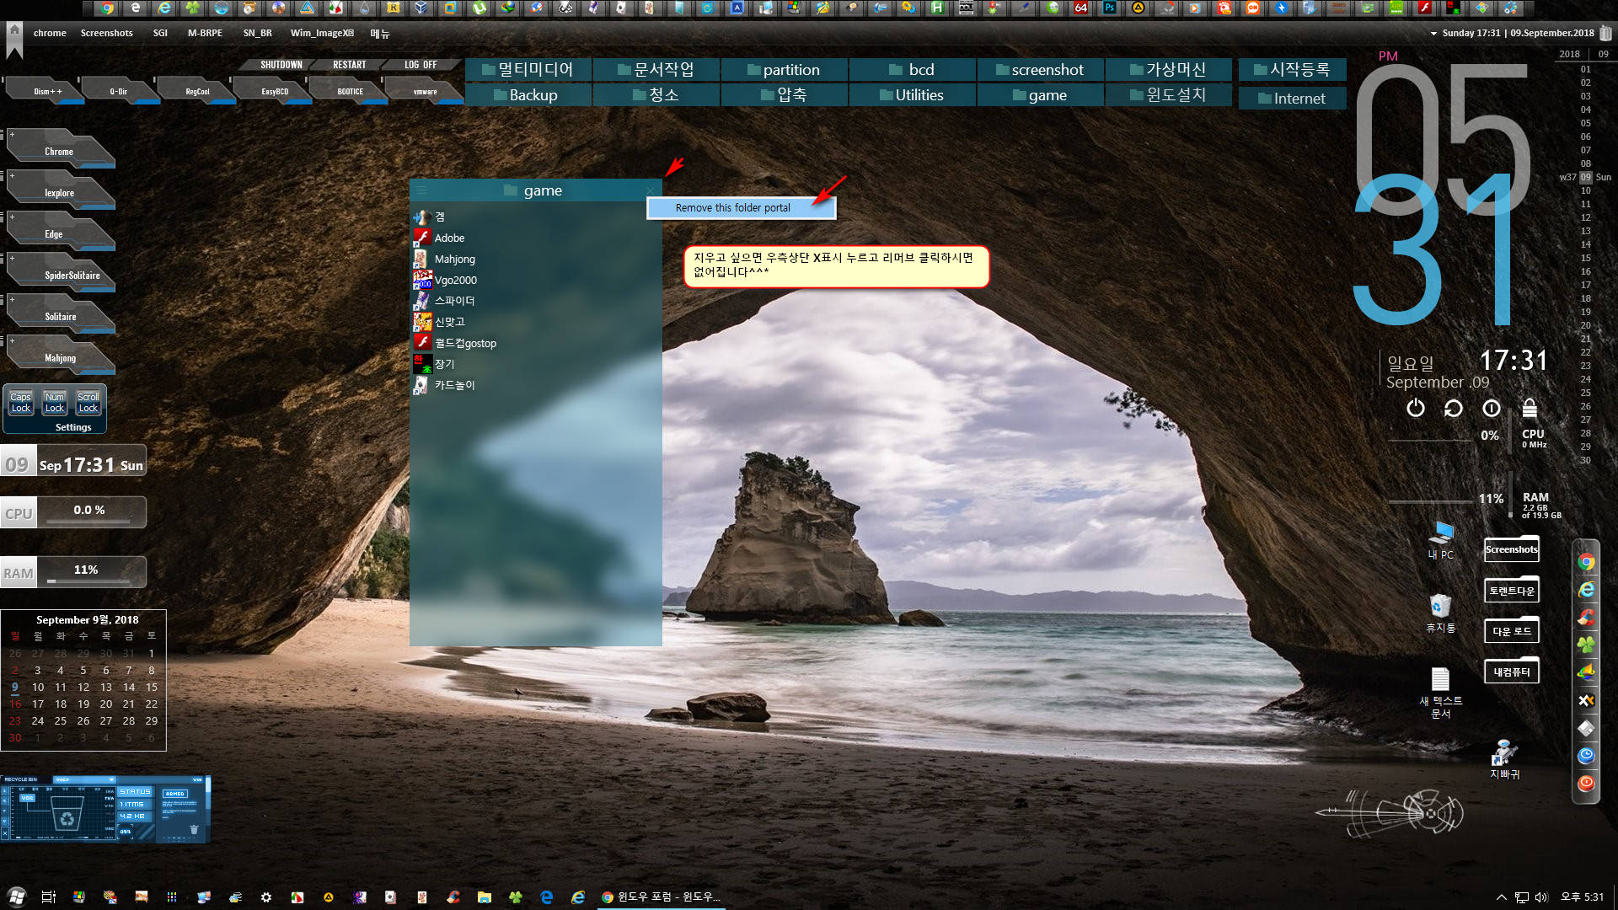Open dropdown arrow beside the top date
Viewport: 1618px width, 910px height.
pos(1433,34)
